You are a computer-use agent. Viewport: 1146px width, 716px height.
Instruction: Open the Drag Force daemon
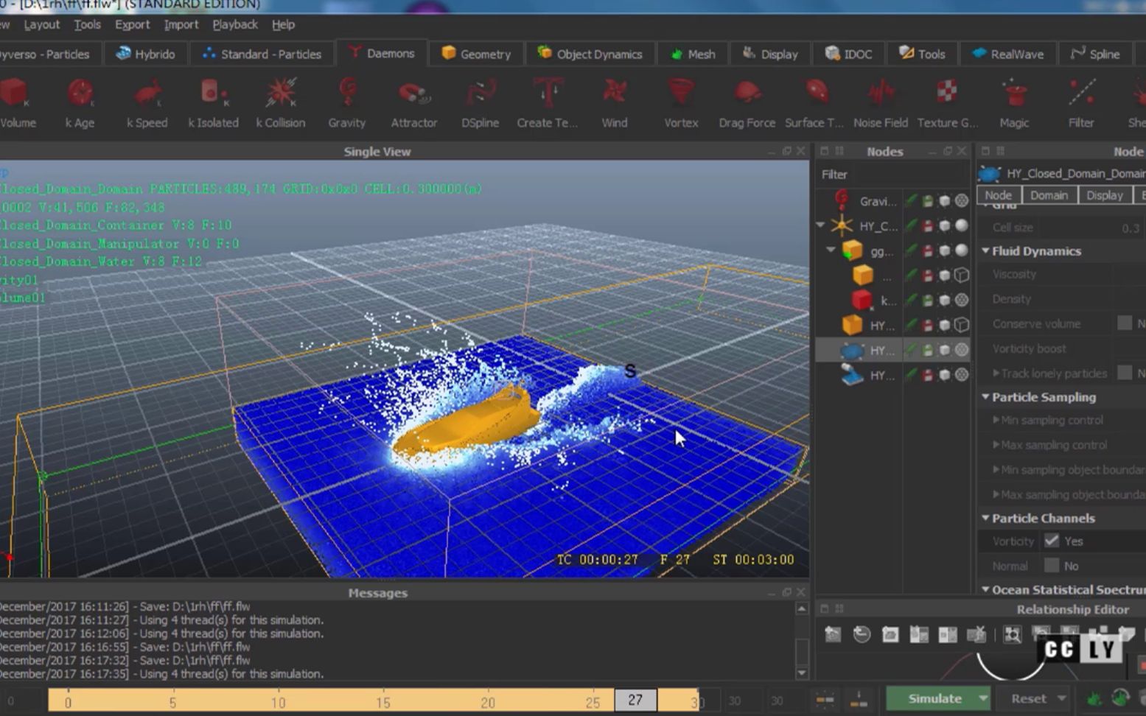click(746, 102)
